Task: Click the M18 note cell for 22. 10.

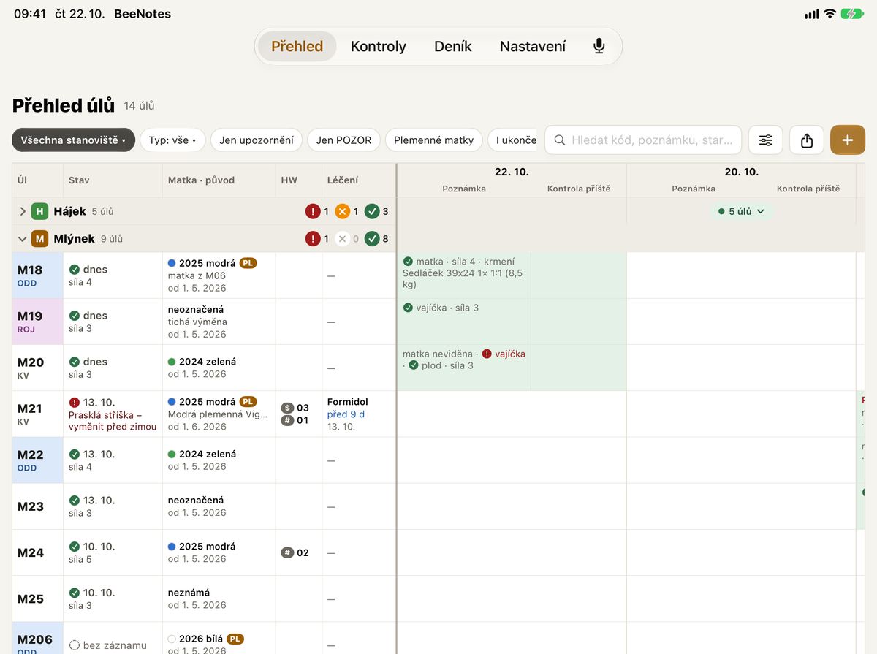Action: click(x=464, y=275)
